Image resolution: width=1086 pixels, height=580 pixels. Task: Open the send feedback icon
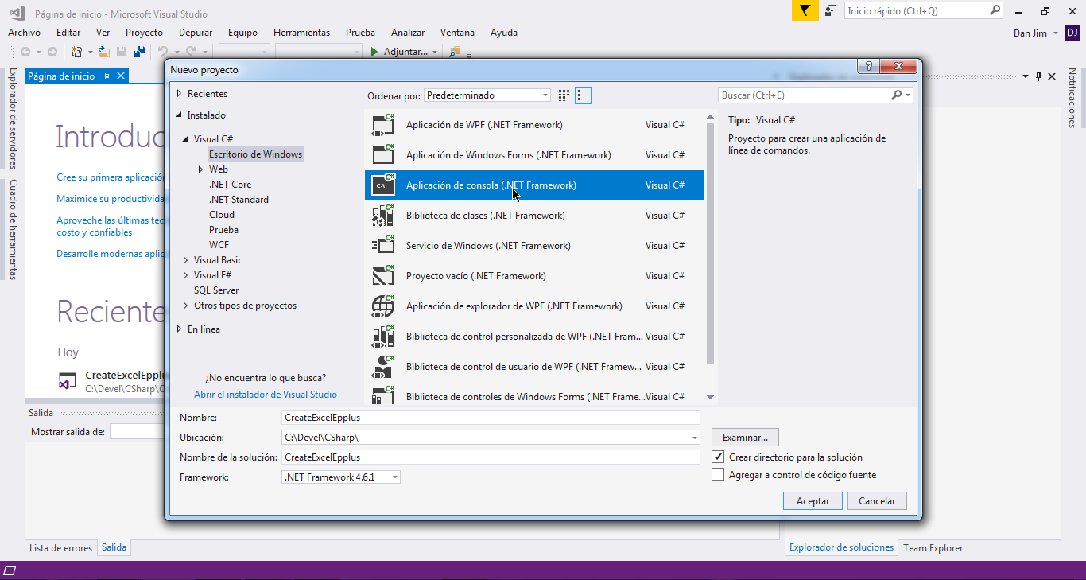pyautogui.click(x=831, y=10)
